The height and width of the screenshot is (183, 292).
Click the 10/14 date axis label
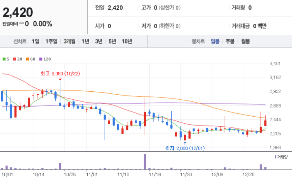pos(38,175)
